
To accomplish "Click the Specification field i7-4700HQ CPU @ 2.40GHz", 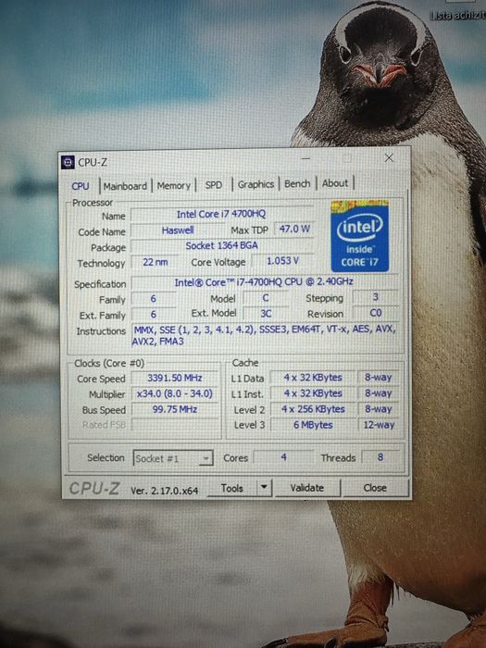I will (x=264, y=281).
